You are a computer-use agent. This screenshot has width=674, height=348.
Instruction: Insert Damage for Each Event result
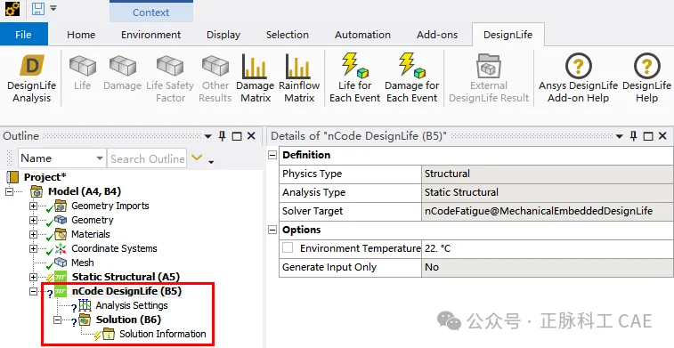click(412, 78)
